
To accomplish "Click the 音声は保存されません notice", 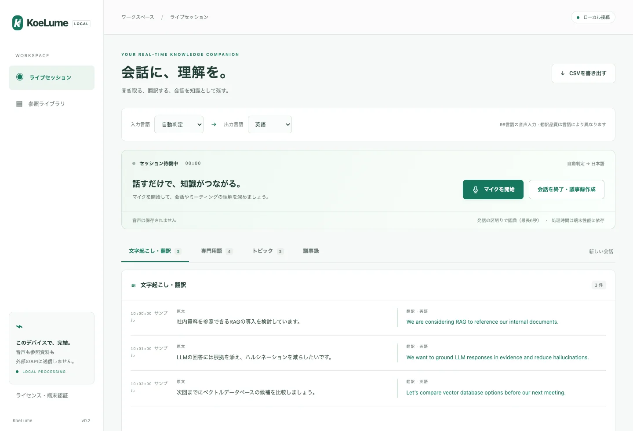I will pos(154,220).
